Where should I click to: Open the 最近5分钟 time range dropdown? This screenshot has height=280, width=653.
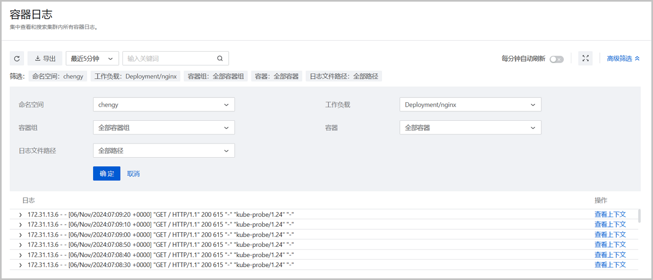pyautogui.click(x=93, y=59)
